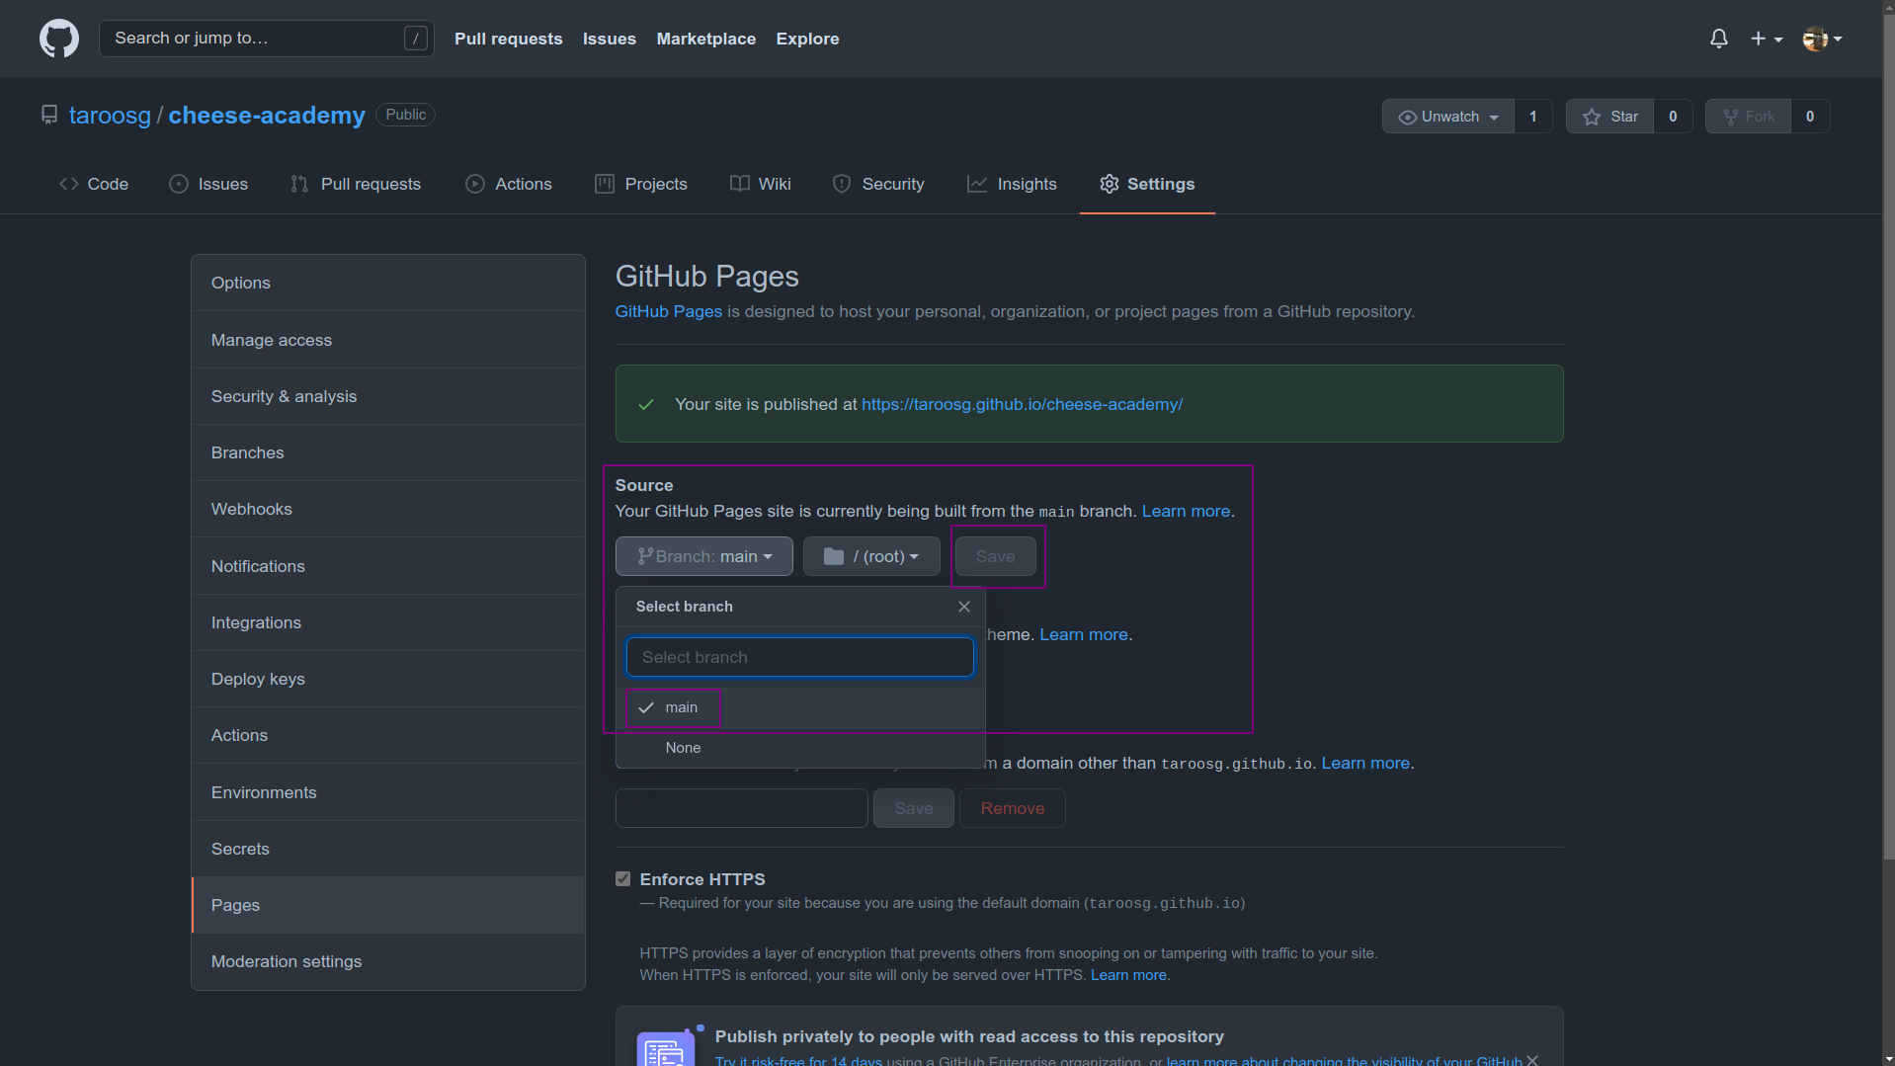
Task: Open the Branch: main dropdown
Action: [703, 556]
